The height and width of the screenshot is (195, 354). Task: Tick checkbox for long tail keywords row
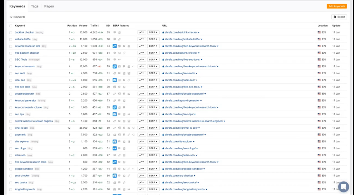point(11,190)
